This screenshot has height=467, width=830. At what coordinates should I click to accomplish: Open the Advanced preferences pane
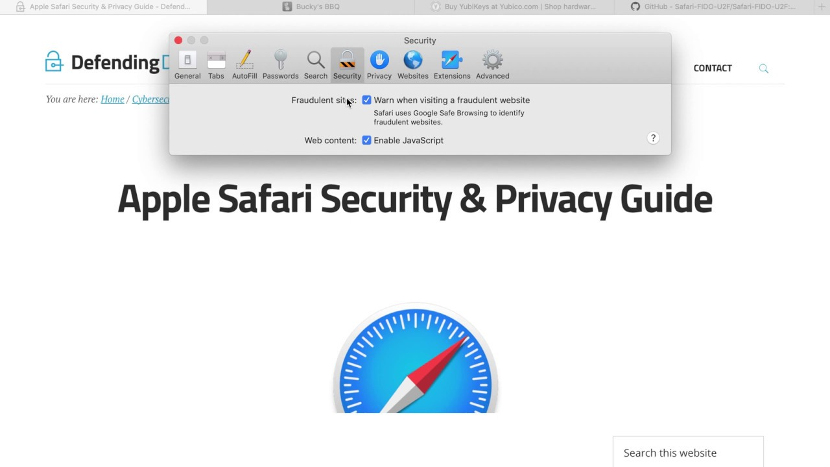coord(492,66)
